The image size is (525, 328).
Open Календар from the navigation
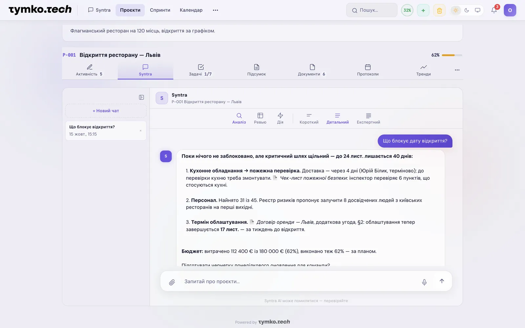191,10
